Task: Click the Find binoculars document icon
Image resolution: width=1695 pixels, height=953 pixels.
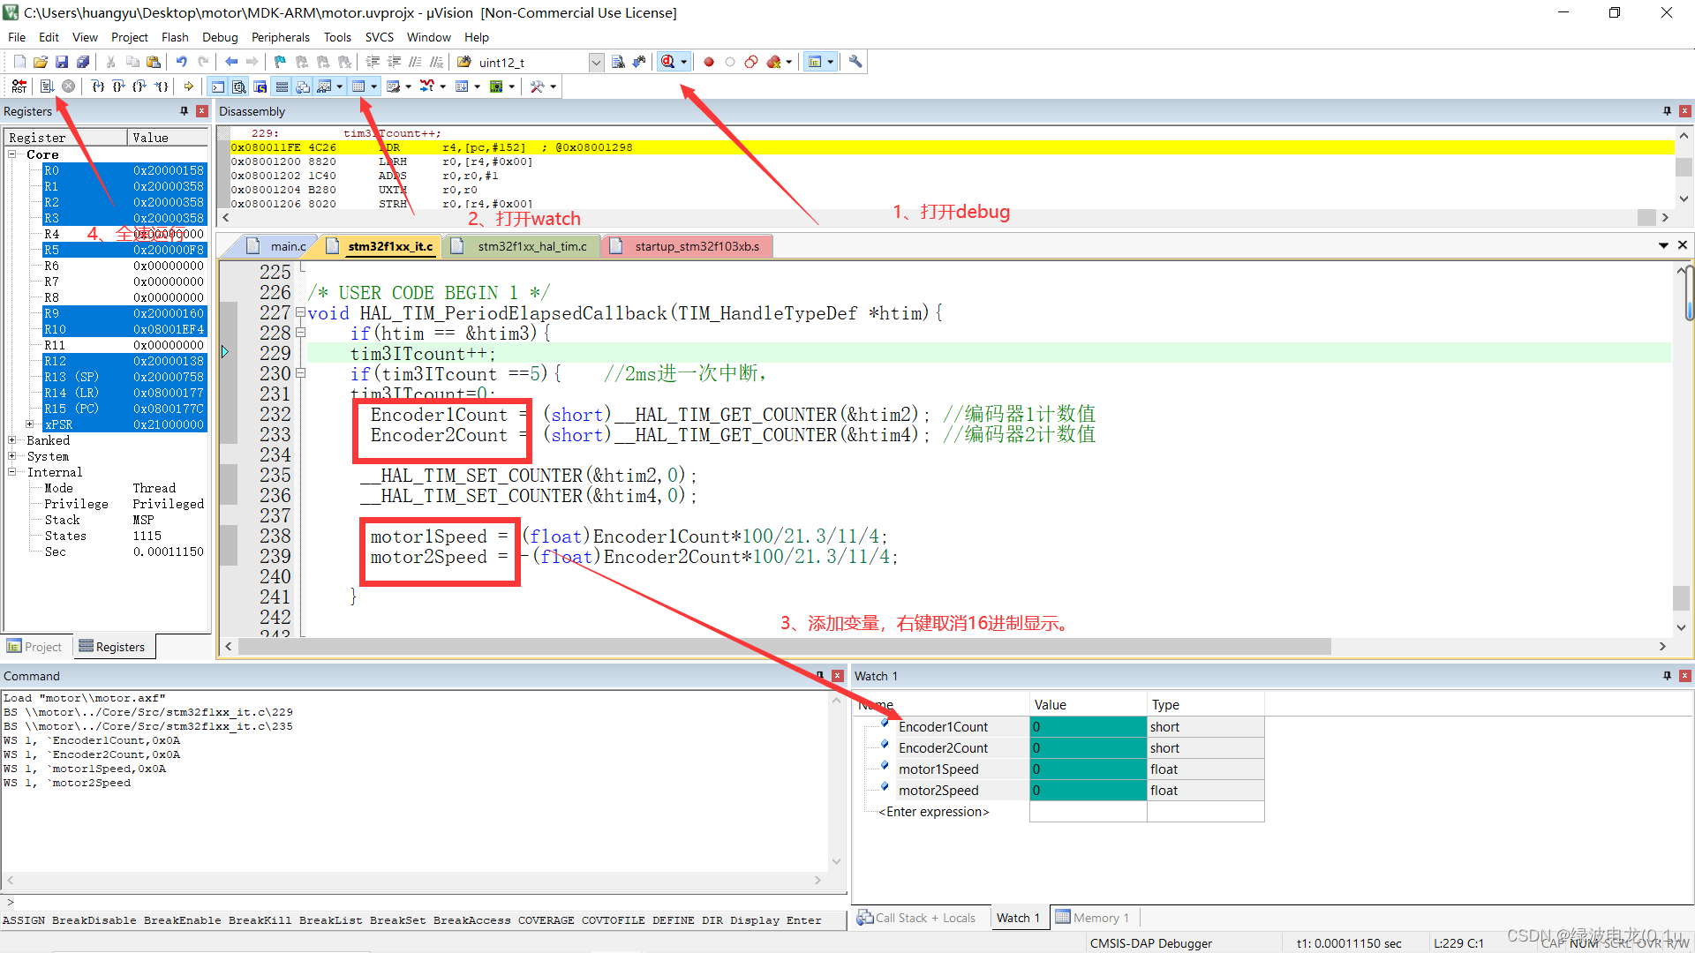Action: click(618, 62)
